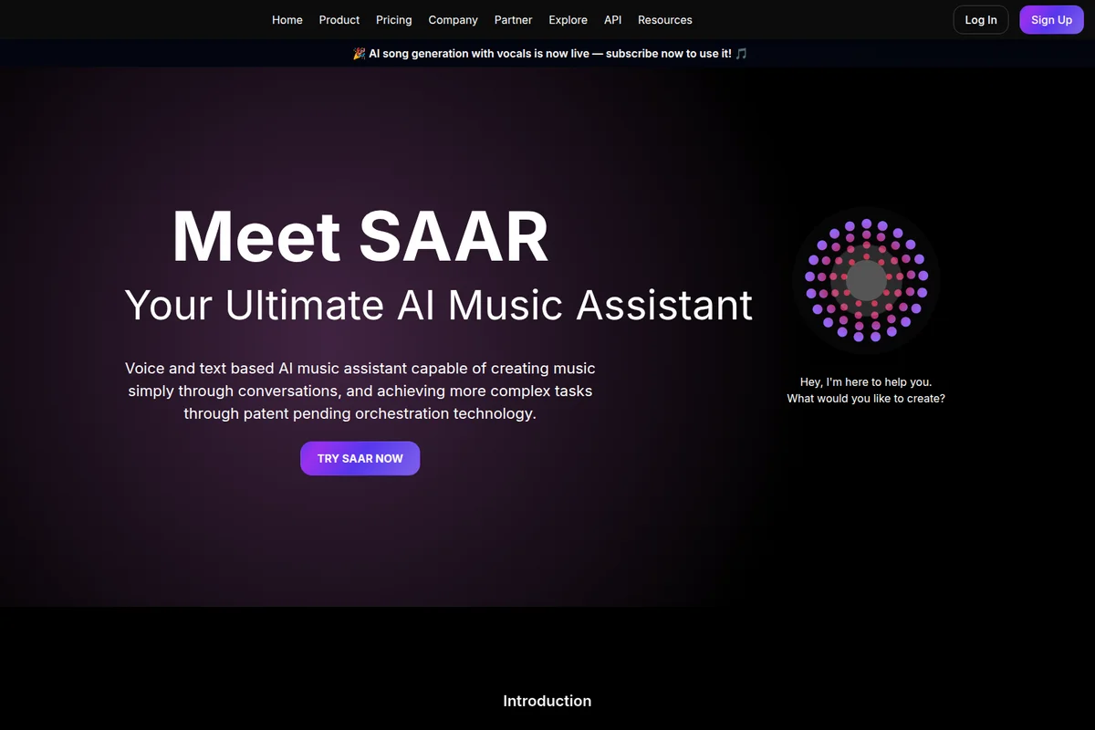Open the Pricing page from the navbar

coord(393,19)
